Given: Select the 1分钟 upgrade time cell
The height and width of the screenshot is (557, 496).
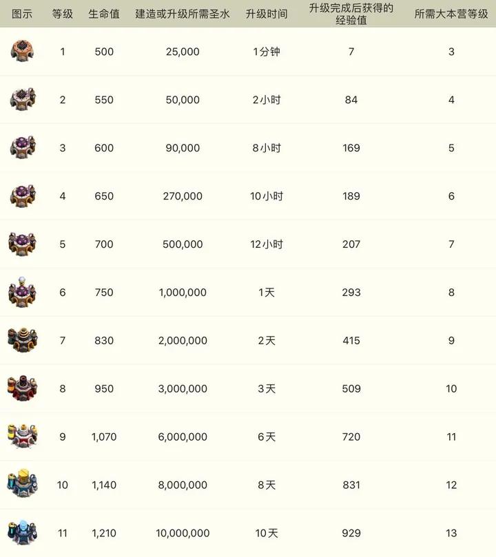Looking at the screenshot, I should (266, 52).
